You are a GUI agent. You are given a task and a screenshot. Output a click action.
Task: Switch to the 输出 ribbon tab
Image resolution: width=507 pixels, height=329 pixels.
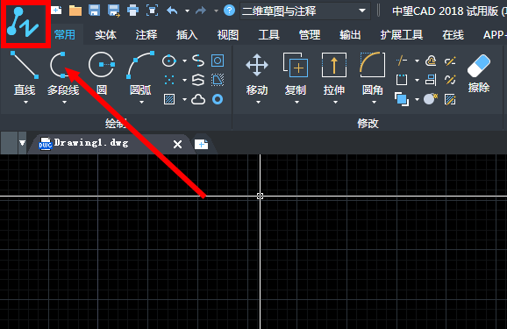[x=350, y=34]
